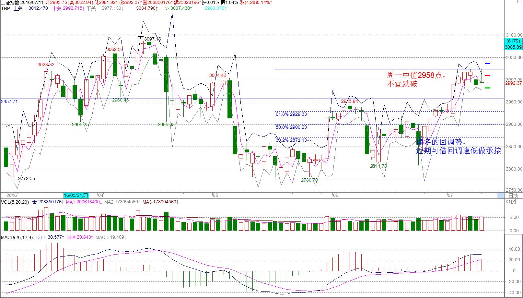
Task: Click the 61.8% 2929.33 Fibonacci label
Action: coord(291,114)
